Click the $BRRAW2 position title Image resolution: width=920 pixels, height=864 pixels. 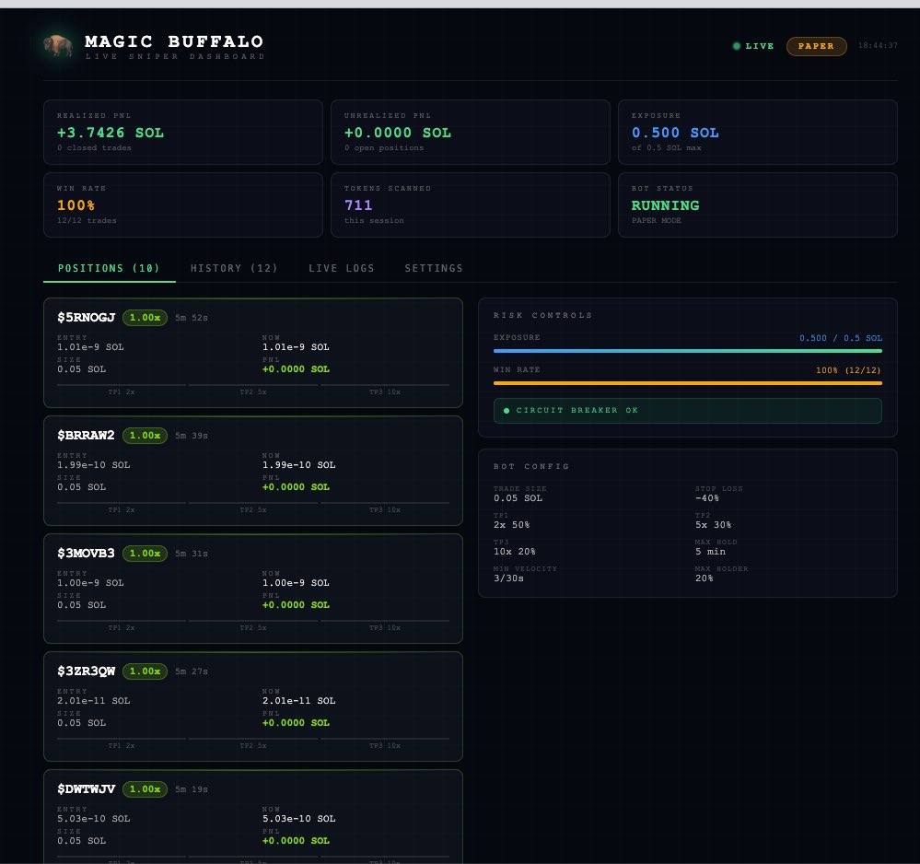[x=86, y=436]
